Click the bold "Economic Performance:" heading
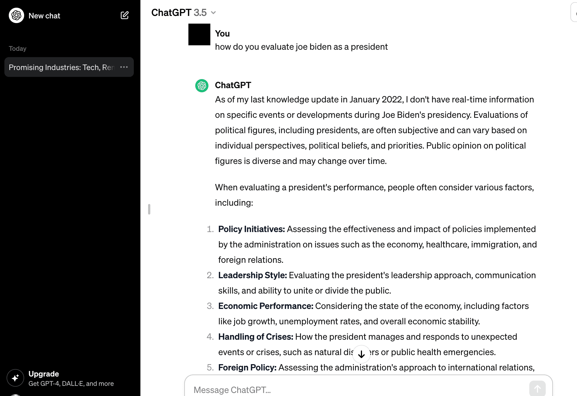 265,306
